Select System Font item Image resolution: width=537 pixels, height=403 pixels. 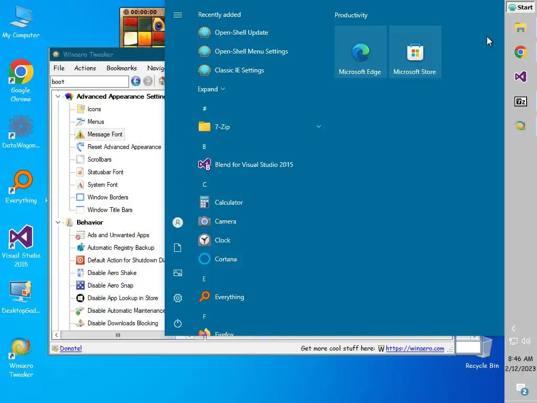pyautogui.click(x=97, y=185)
